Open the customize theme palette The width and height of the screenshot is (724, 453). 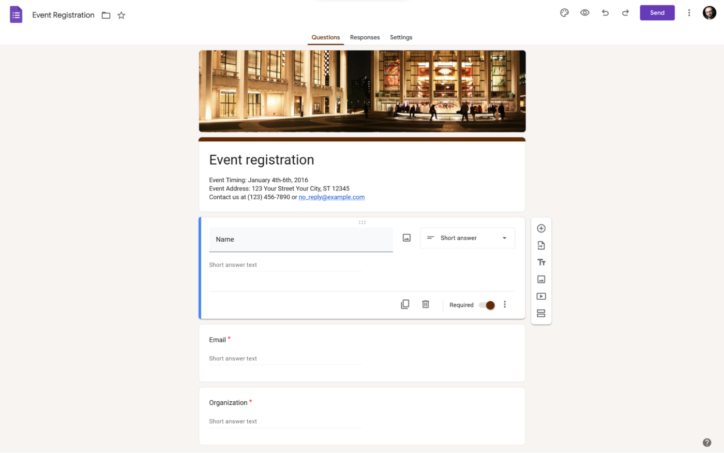[564, 13]
